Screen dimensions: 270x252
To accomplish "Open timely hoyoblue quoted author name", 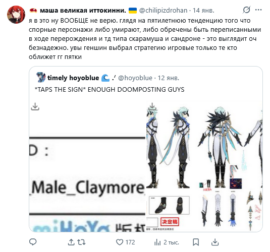I will pyautogui.click(x=73, y=78).
